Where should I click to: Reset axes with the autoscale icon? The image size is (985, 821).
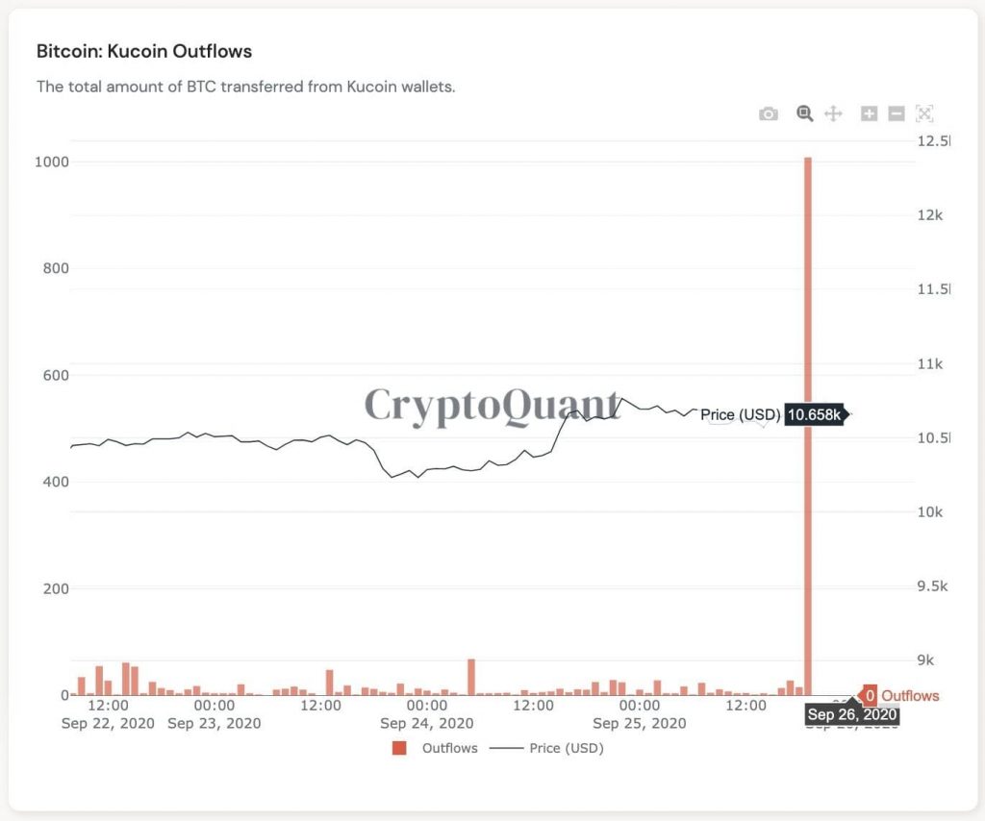pos(924,114)
